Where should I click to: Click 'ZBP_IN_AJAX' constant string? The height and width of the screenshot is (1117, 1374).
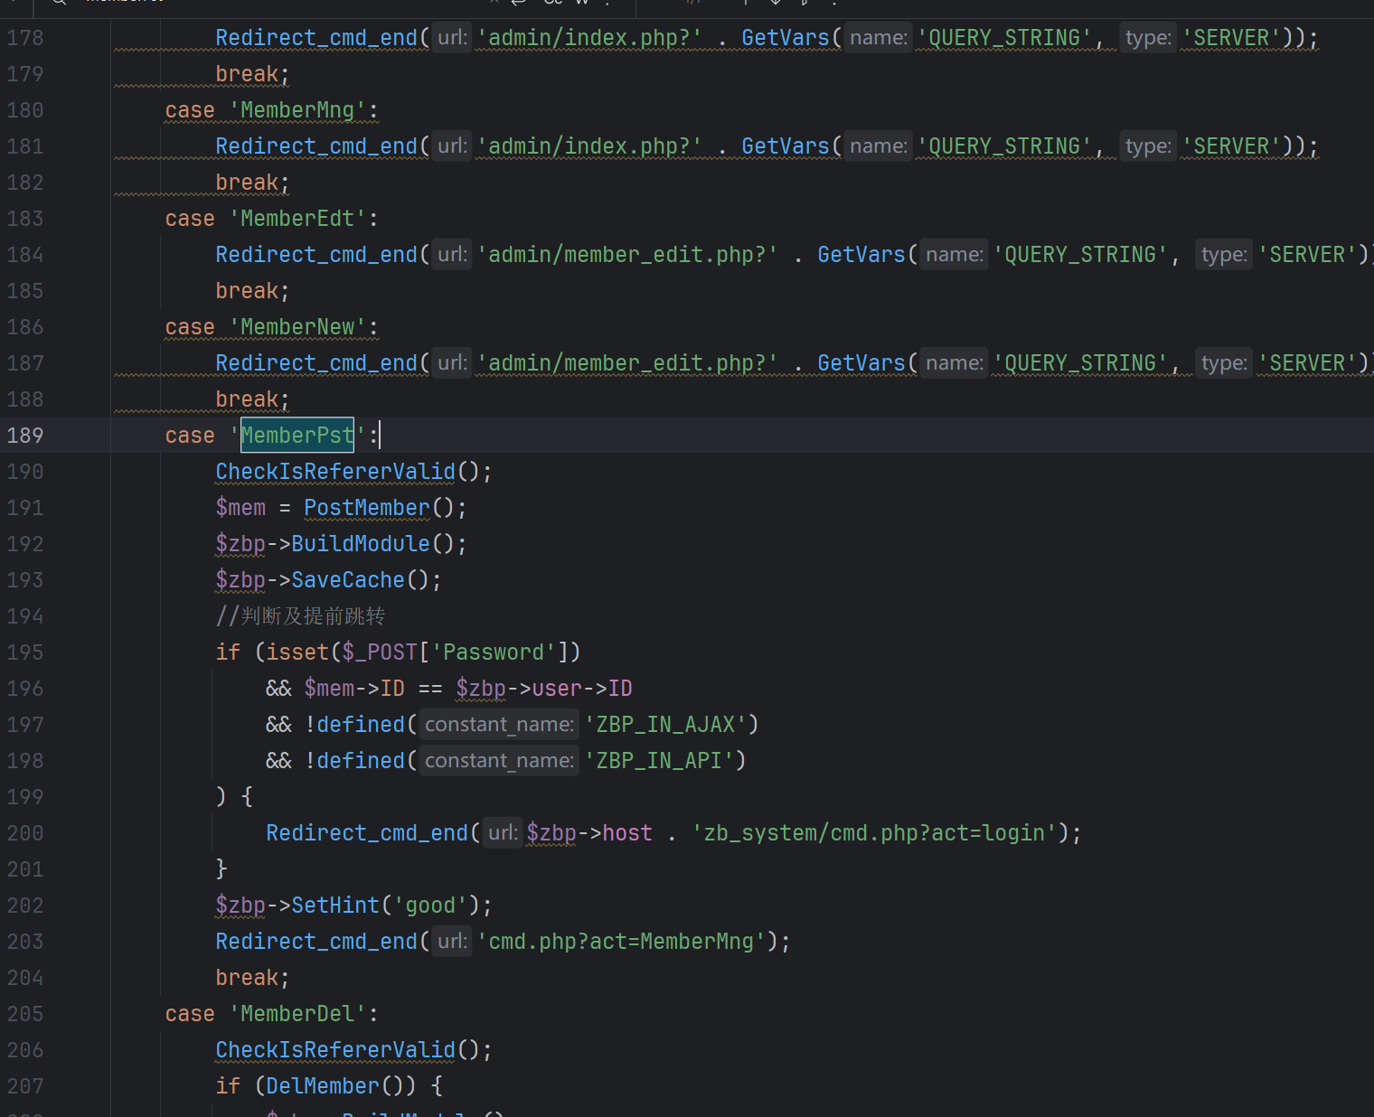coord(665,725)
